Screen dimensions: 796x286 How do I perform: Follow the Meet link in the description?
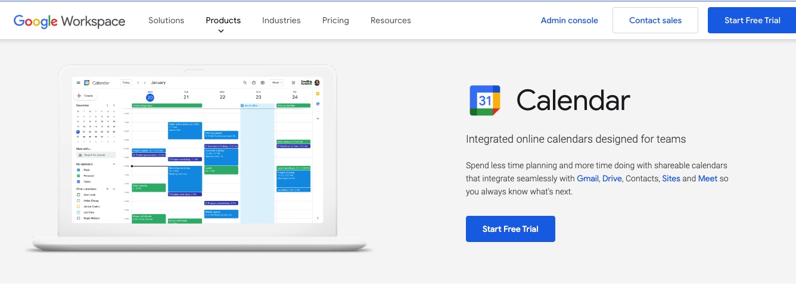pyautogui.click(x=708, y=178)
